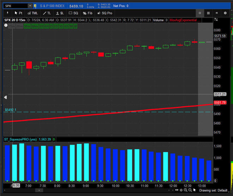Choose the TML drawing tool
The height and width of the screenshot is (196, 233).
(33, 13)
